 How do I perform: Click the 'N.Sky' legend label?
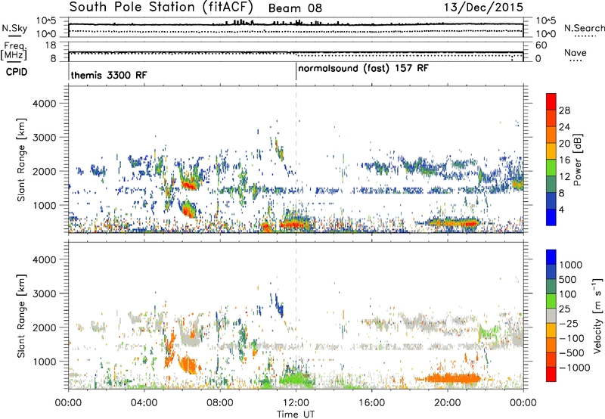point(14,28)
